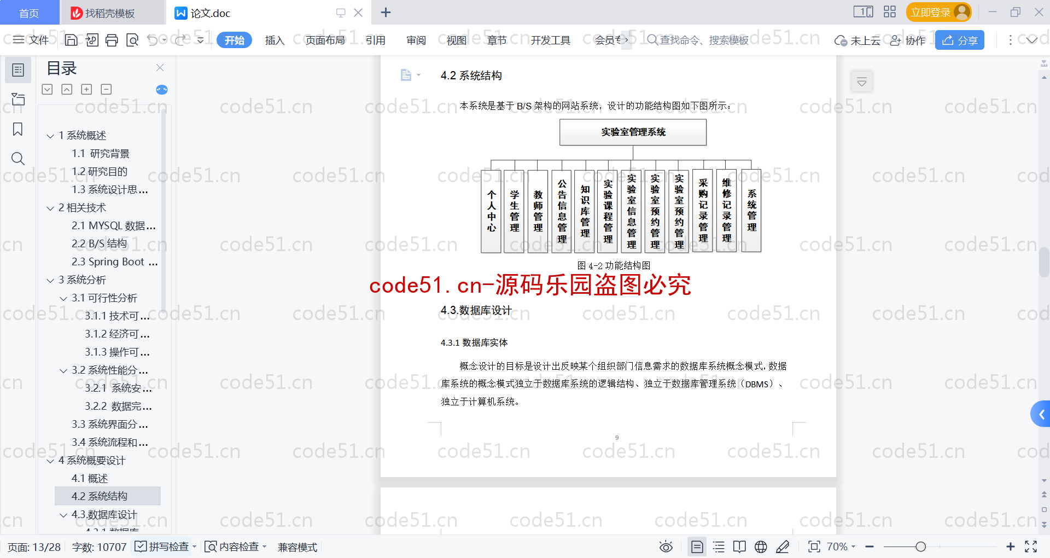Click the promote-level up icon in 目录 panel
The image size is (1050, 558).
pyautogui.click(x=67, y=89)
